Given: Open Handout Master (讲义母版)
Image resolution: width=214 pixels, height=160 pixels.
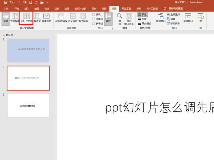Looking at the screenshot, I should [x=73, y=17].
